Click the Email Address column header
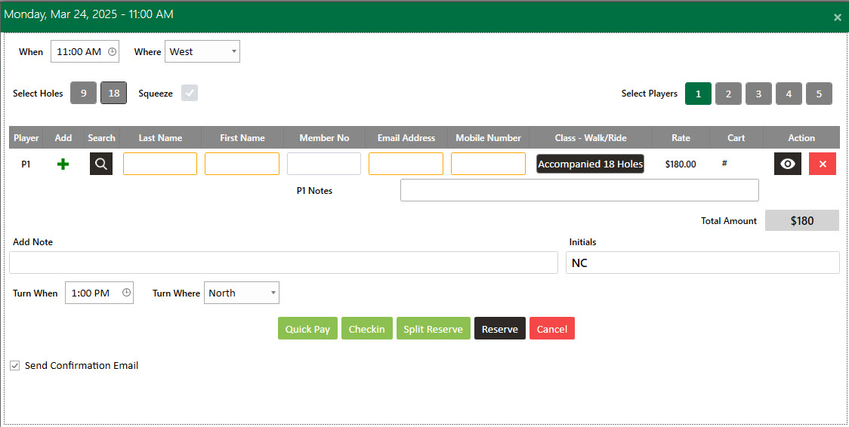The height and width of the screenshot is (427, 849). (x=406, y=138)
